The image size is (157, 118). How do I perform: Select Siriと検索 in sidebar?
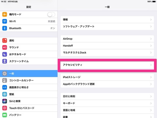[x=29, y=101]
